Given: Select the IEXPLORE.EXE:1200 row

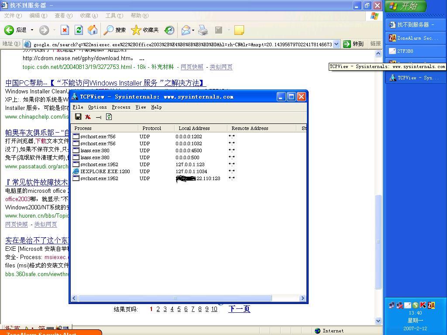Looking at the screenshot, I should click(x=188, y=171).
